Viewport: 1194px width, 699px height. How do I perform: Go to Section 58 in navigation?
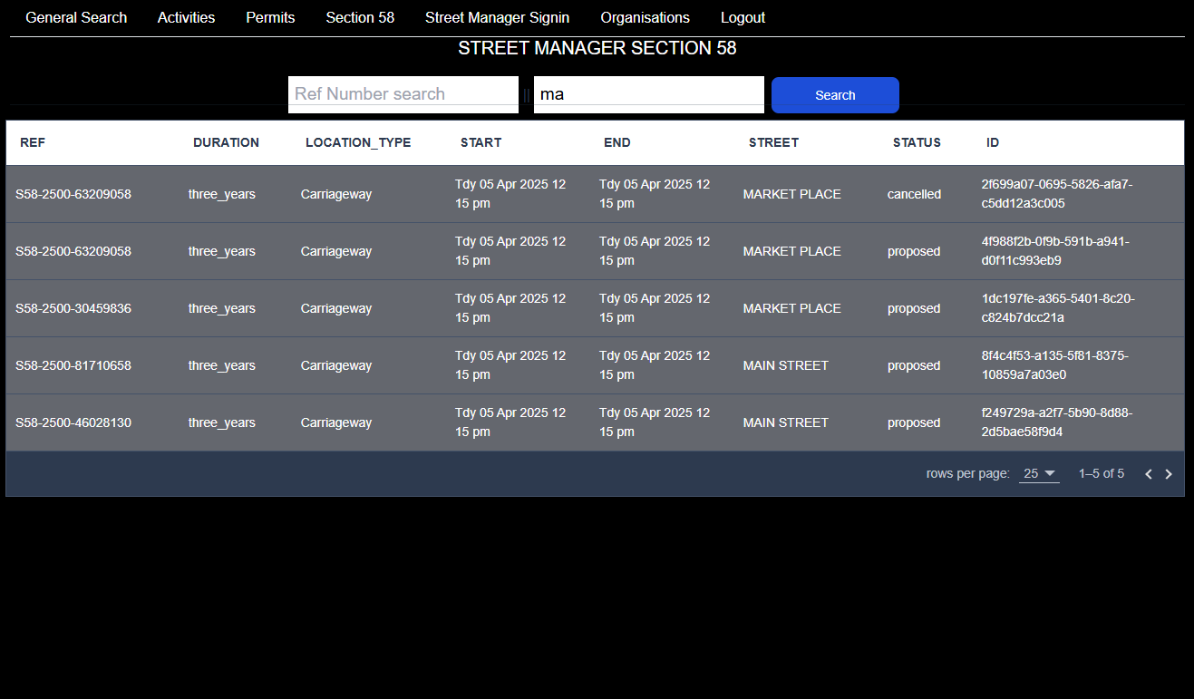pyautogui.click(x=360, y=18)
